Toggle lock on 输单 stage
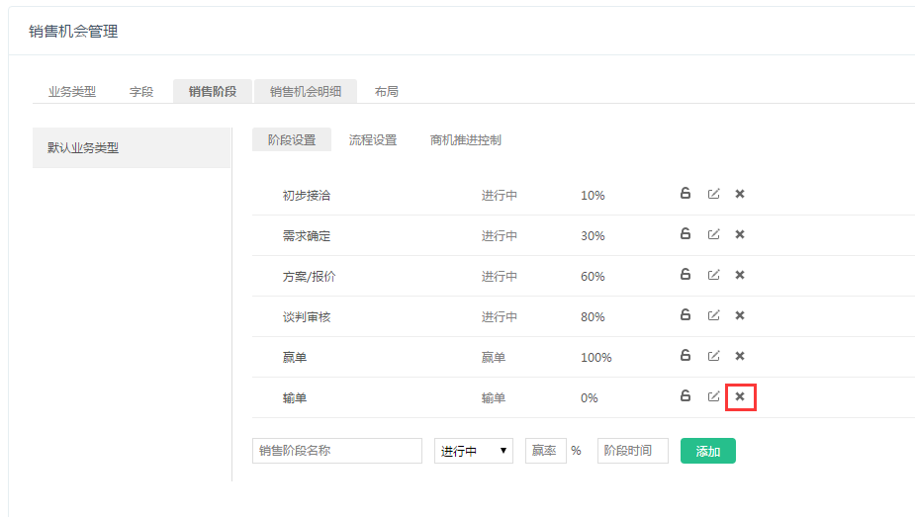 pyautogui.click(x=685, y=396)
